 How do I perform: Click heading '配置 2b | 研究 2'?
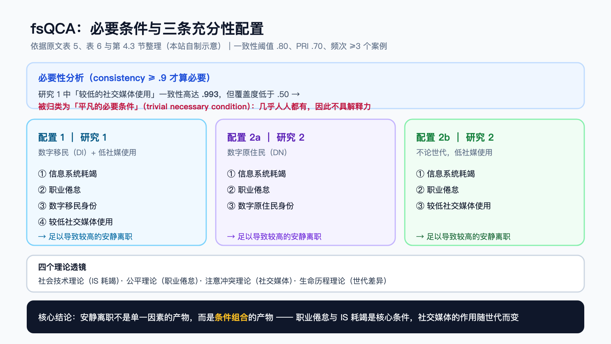pyautogui.click(x=455, y=138)
